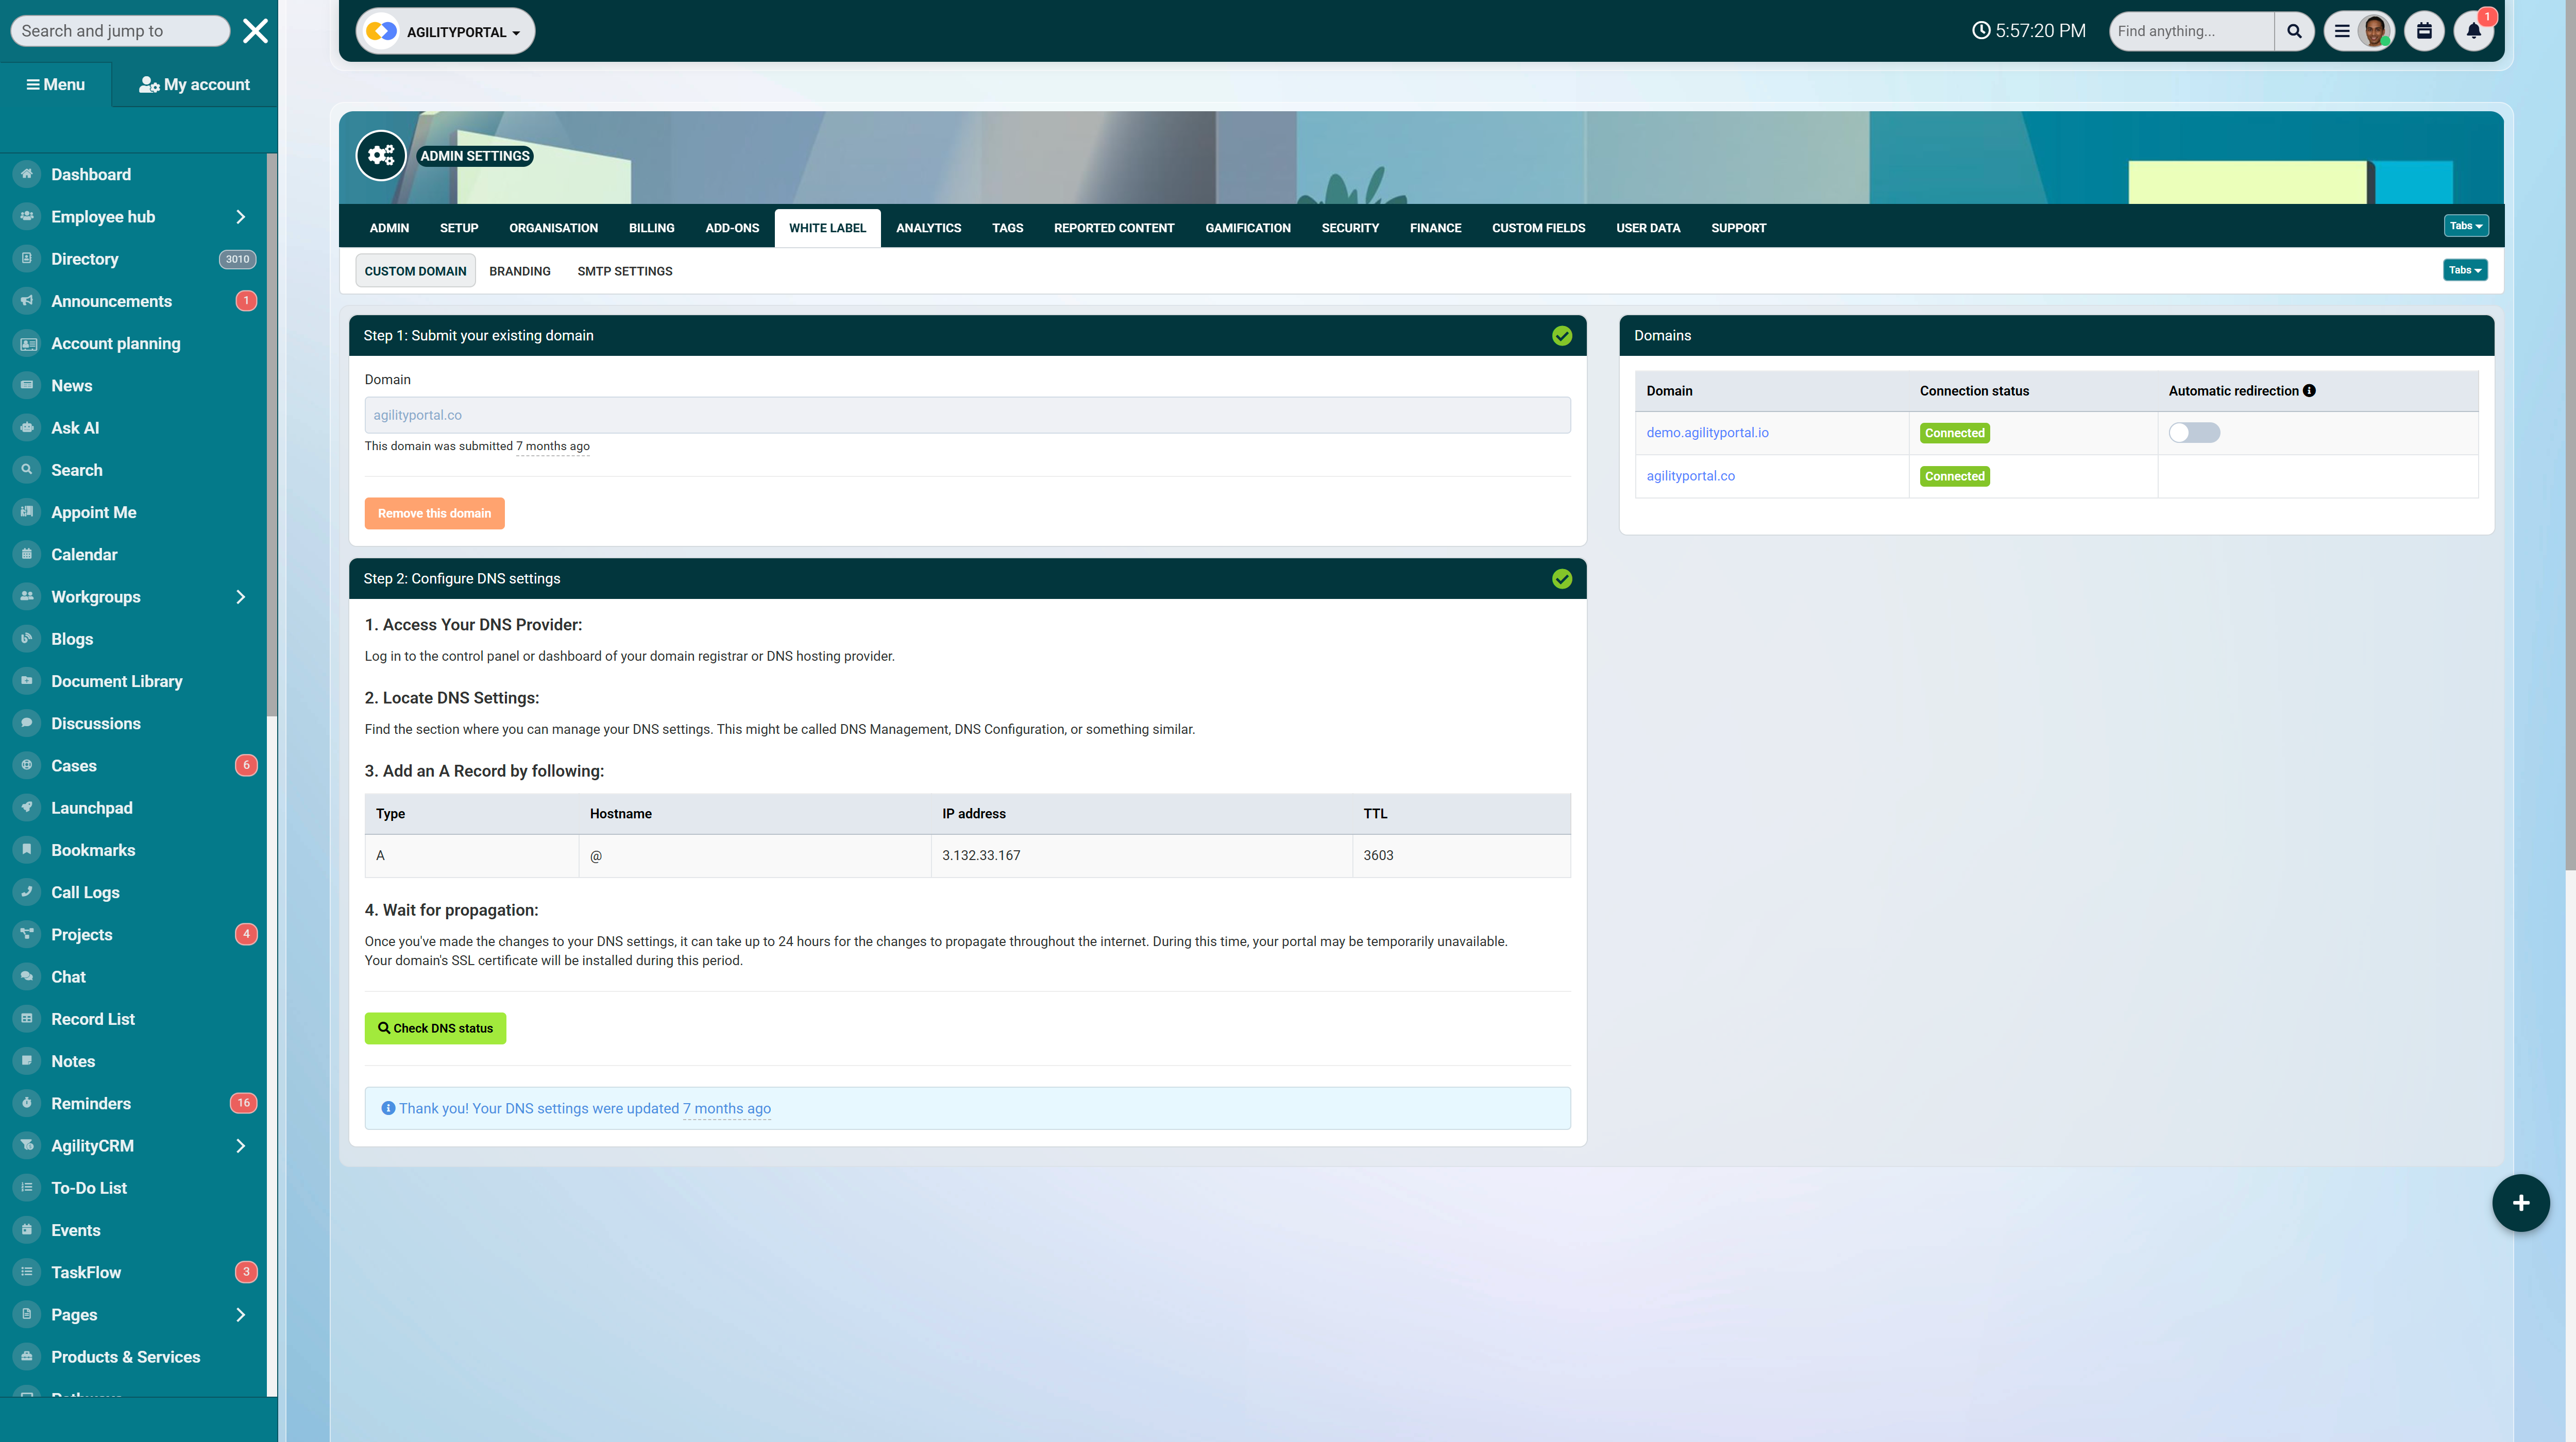Click the Automatic redirection info icon
2576x1442 pixels.
(x=2309, y=391)
